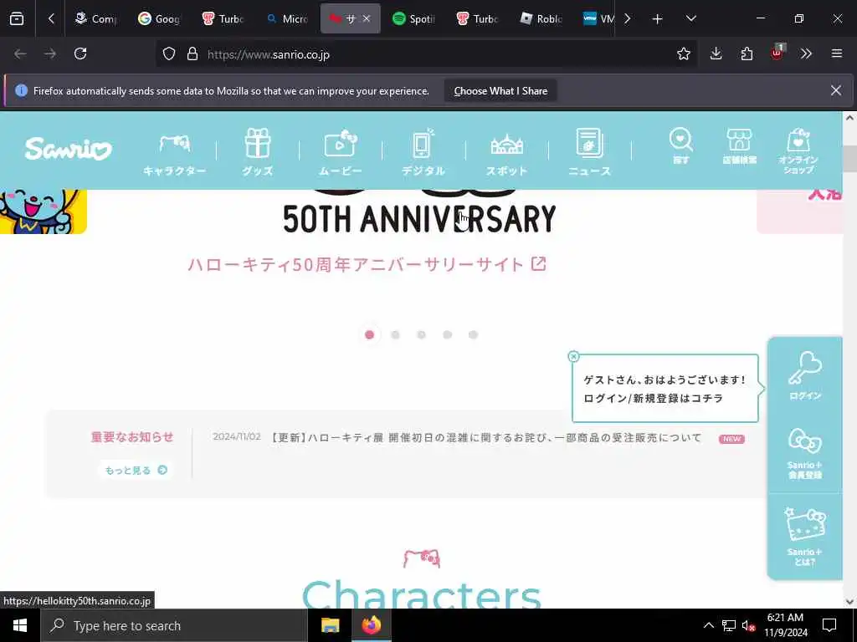857x642 pixels.
Task: Expand the list all tabs chevron
Action: [690, 19]
